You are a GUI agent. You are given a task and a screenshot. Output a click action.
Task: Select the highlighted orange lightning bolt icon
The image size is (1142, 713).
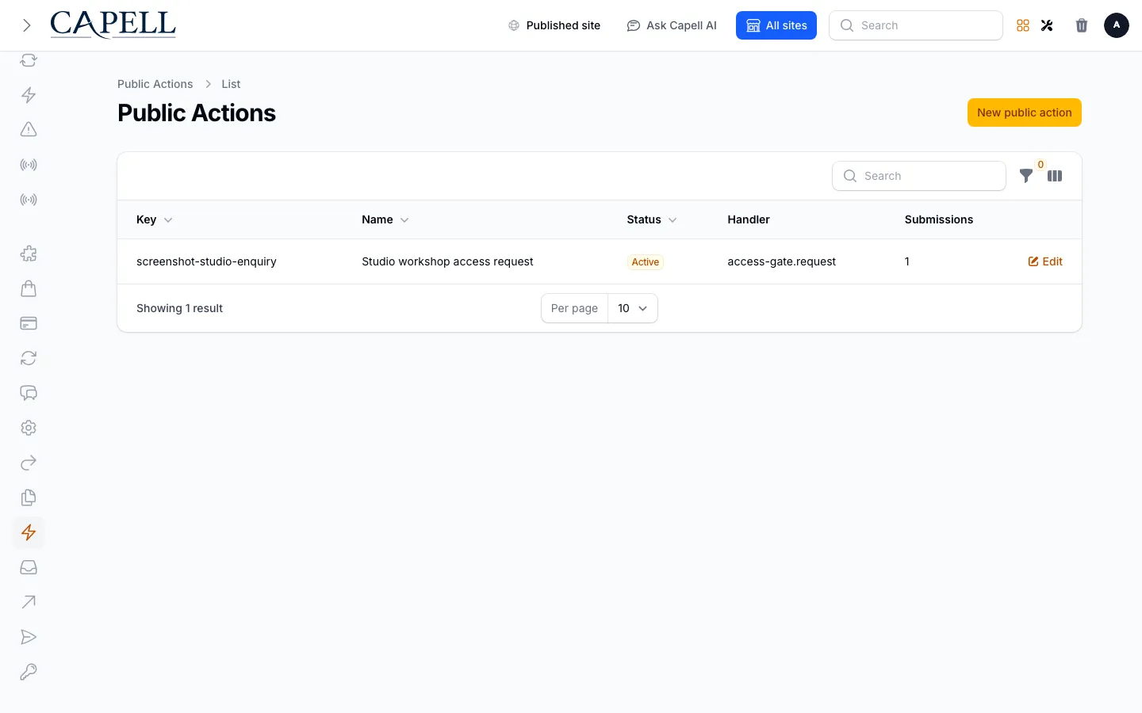point(29,532)
